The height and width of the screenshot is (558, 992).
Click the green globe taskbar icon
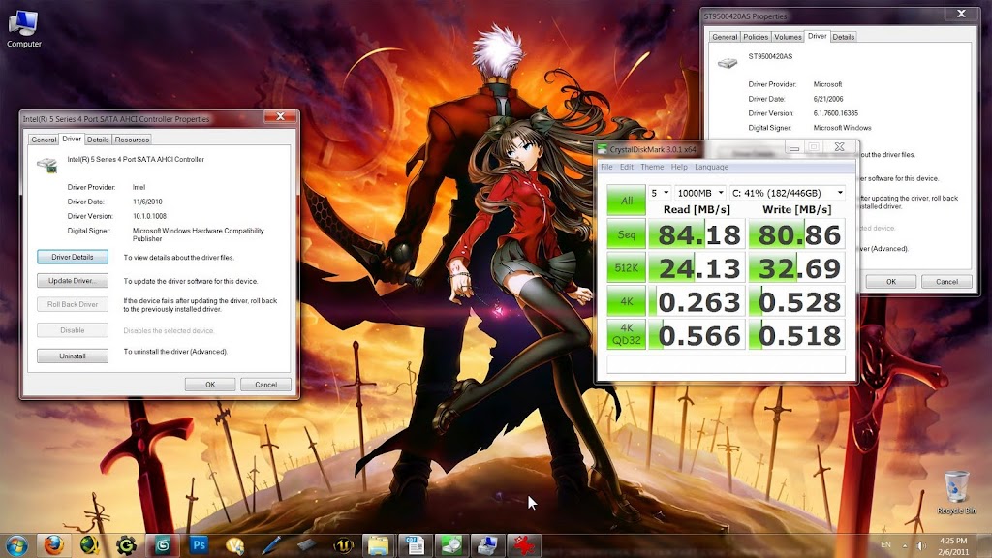pos(90,544)
